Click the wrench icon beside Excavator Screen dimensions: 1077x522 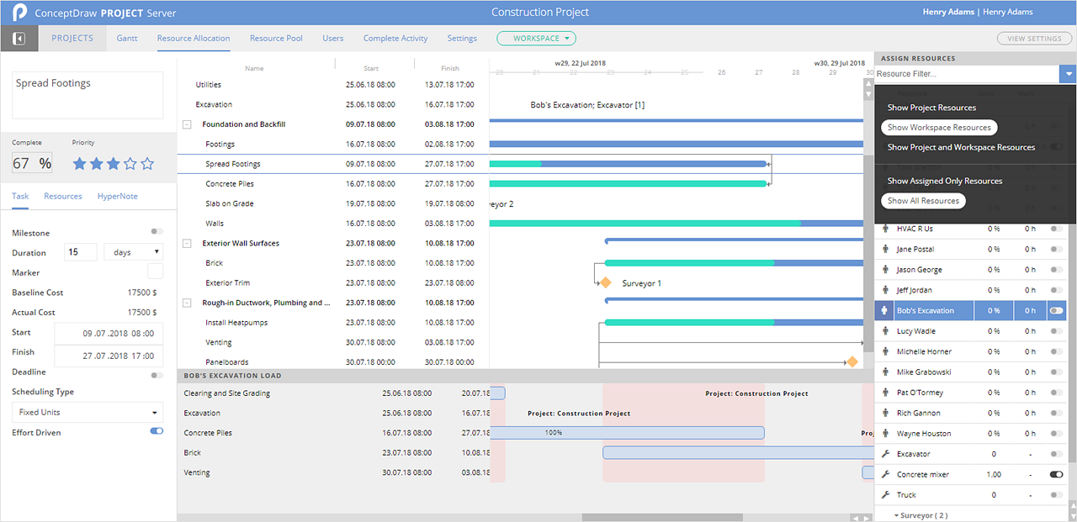[885, 454]
